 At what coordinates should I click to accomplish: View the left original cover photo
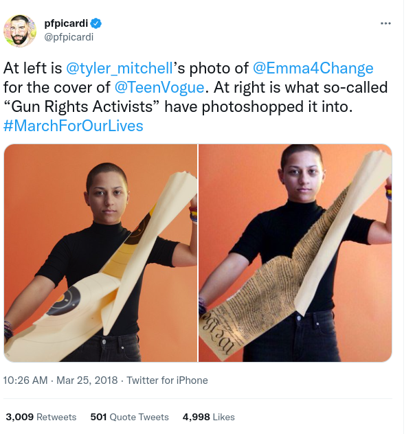coord(100,253)
